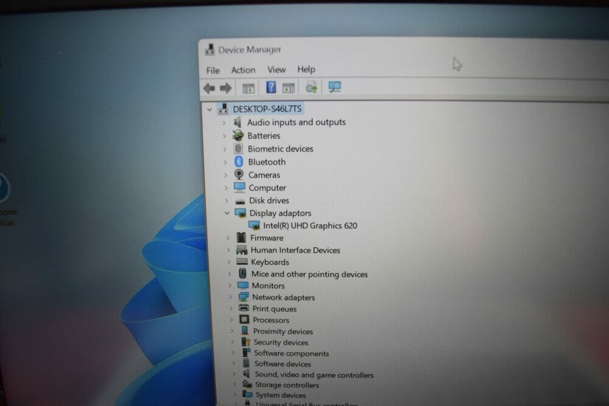The image size is (609, 406).
Task: Click the Human Interface Devices icon
Action: [x=242, y=250]
